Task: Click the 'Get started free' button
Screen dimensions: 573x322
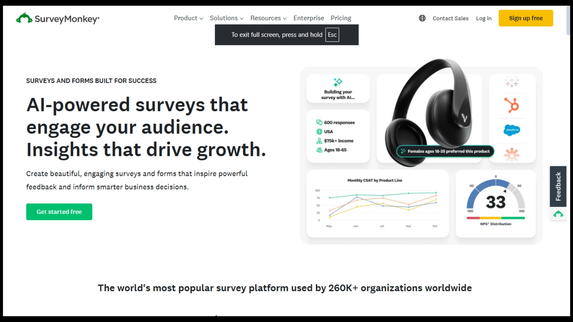Action: point(59,211)
